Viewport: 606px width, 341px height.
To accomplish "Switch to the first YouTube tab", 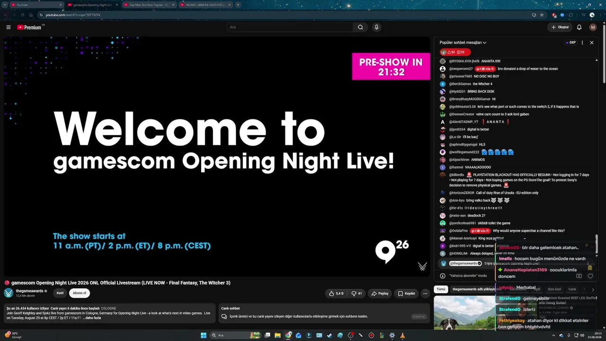I will tap(36, 5).
